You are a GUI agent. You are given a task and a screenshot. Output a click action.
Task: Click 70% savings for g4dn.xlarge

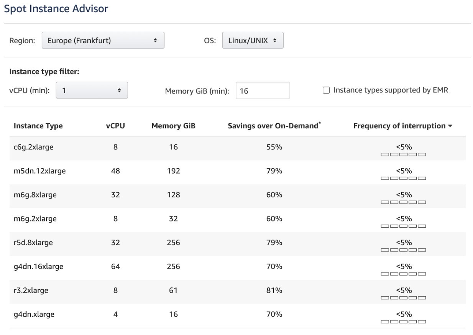coord(274,314)
